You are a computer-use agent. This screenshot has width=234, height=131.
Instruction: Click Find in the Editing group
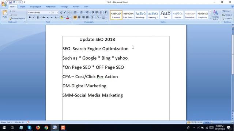point(227,11)
